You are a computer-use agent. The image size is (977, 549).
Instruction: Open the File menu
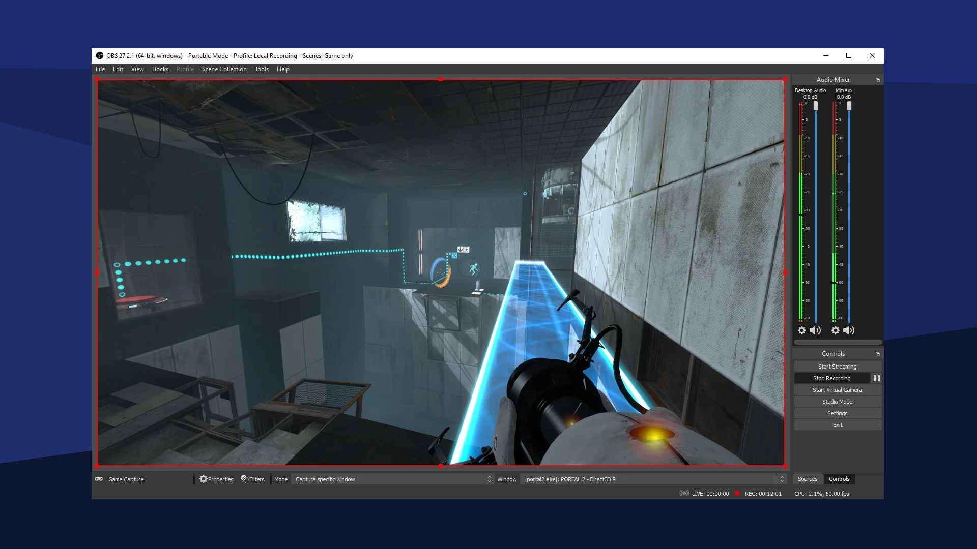100,69
